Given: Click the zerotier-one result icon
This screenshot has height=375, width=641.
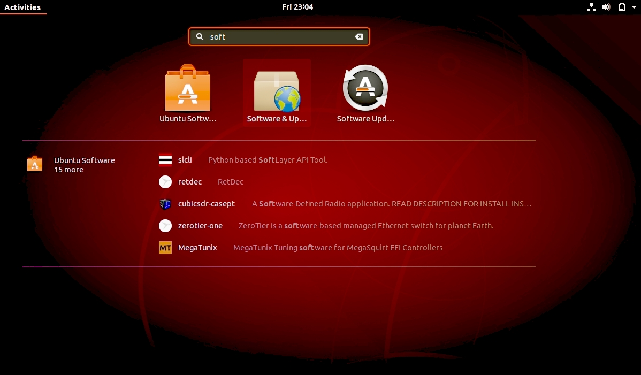Looking at the screenshot, I should click(x=165, y=226).
